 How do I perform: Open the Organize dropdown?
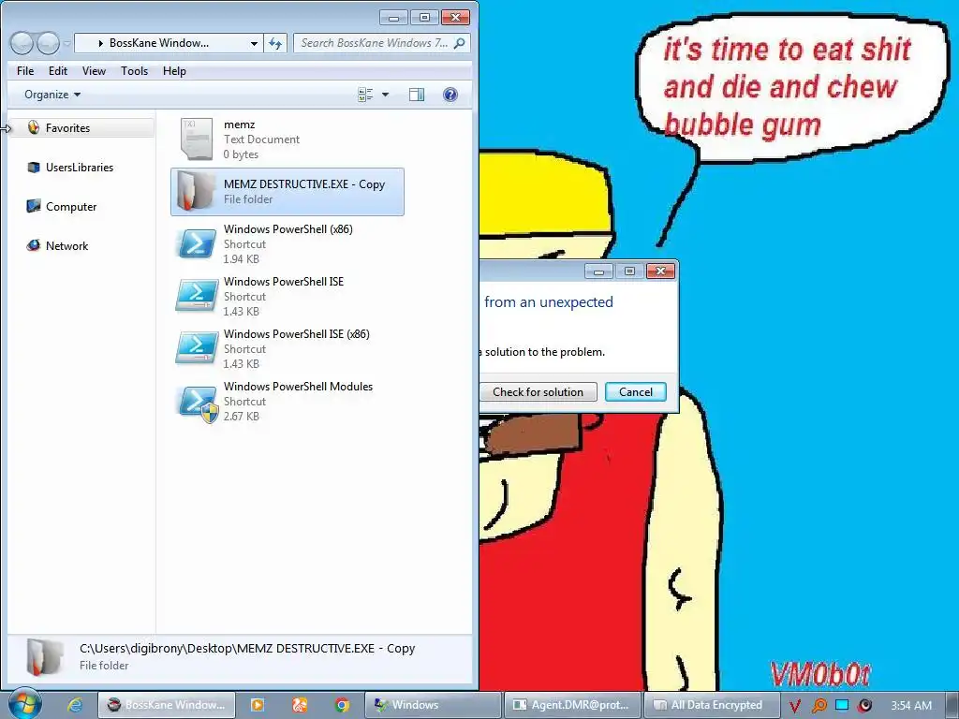click(52, 95)
